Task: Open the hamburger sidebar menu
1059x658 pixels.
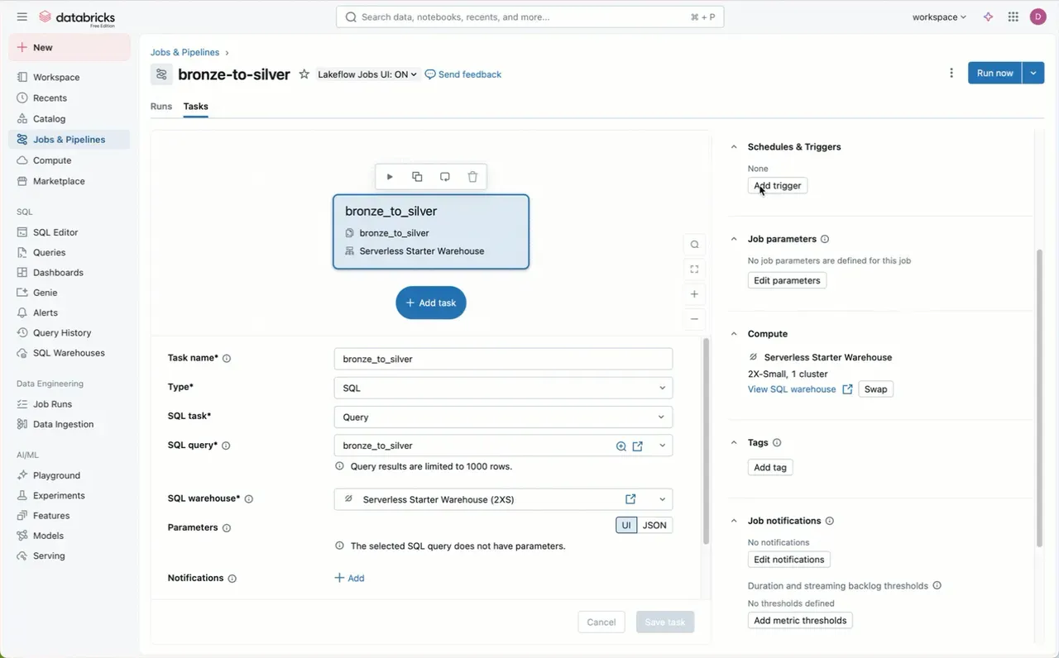Action: tap(22, 17)
